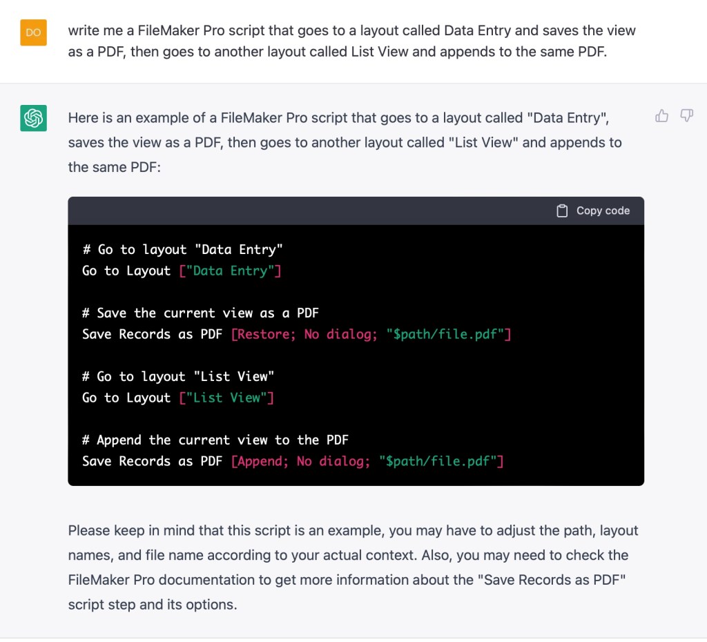Screen dimensions: 707x642
Task: Click the orange DO user avatar
Action: click(x=33, y=32)
